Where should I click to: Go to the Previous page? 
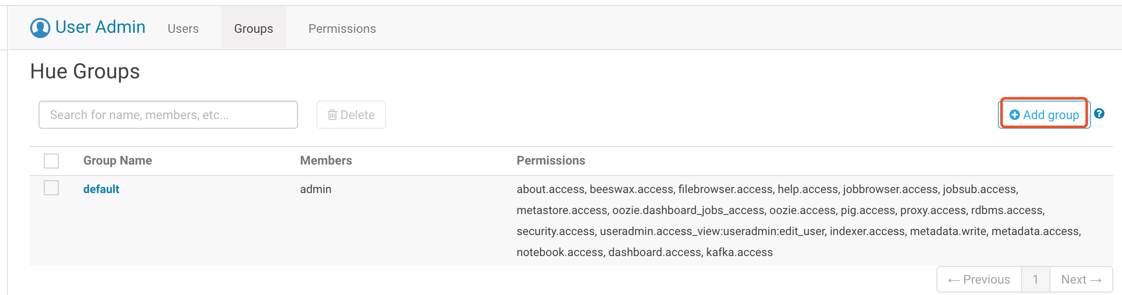coord(979,279)
